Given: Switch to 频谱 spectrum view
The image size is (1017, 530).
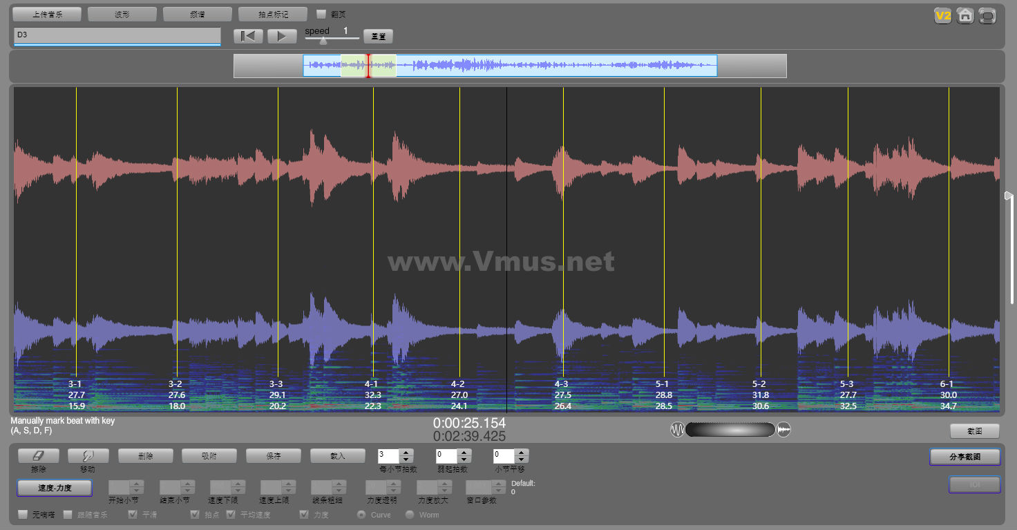Looking at the screenshot, I should [x=198, y=14].
